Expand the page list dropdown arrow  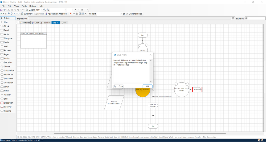[18, 22]
